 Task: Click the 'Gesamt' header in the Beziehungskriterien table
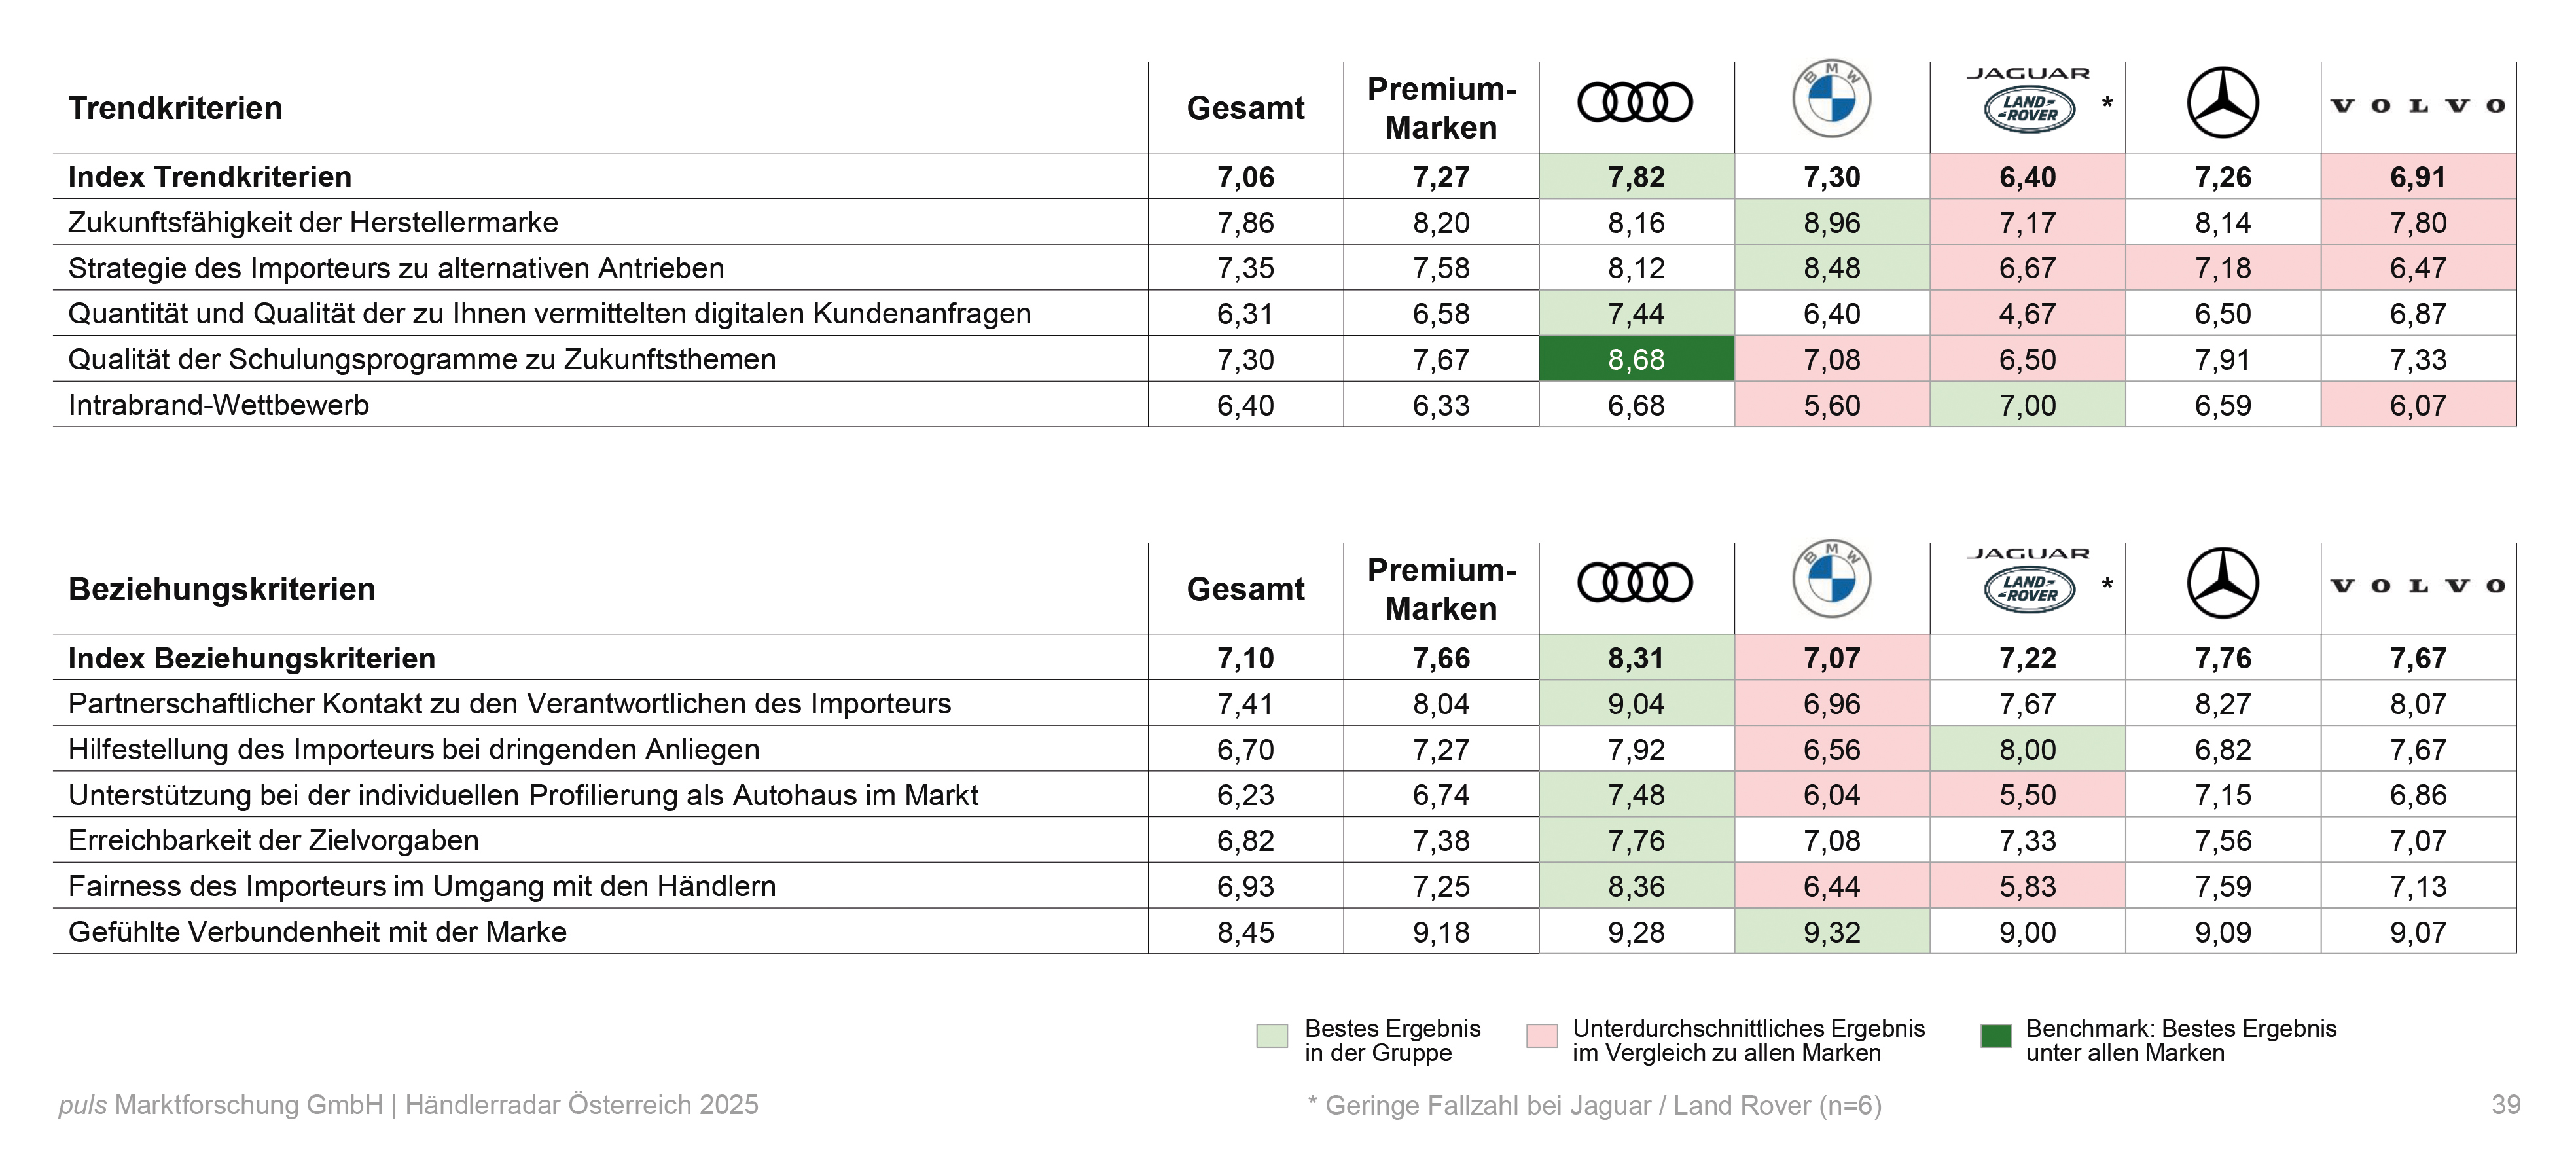tap(1245, 589)
